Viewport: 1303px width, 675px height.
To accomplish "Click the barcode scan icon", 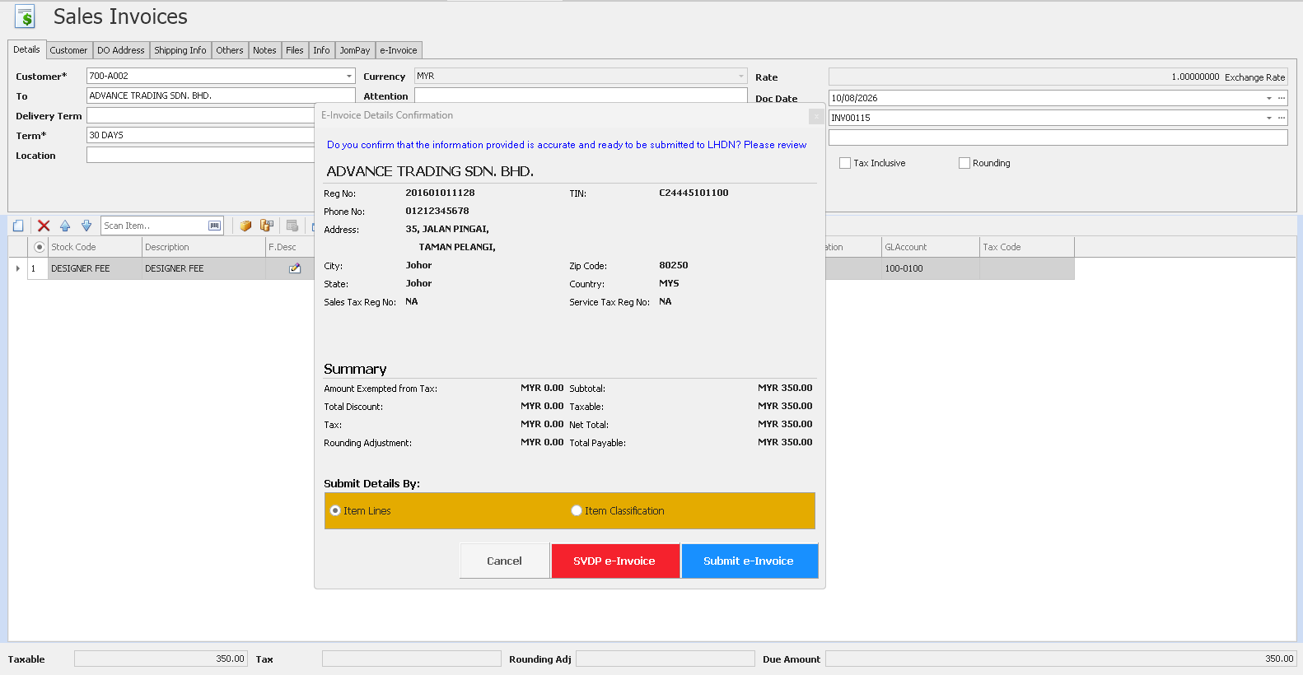I will click(215, 226).
